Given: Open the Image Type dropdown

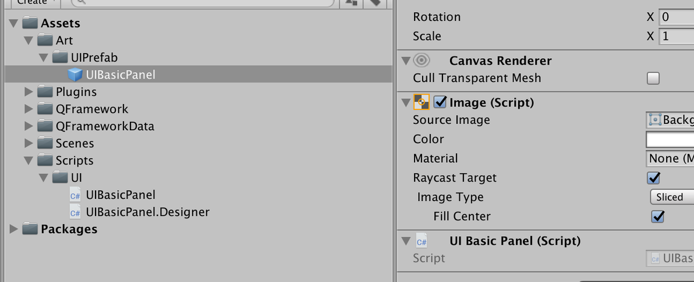Looking at the screenshot, I should point(672,197).
